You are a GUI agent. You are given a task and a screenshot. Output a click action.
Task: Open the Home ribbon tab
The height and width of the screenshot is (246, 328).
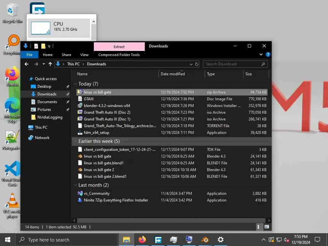[x=48, y=54]
